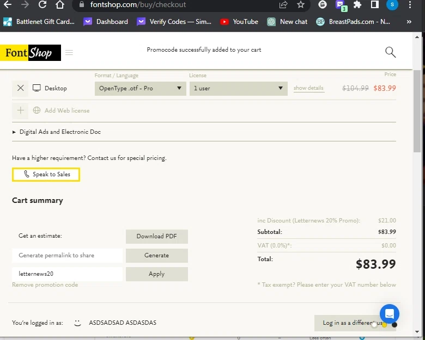425x340 pixels.
Task: Click the plus icon to add Web license
Action: click(20, 110)
